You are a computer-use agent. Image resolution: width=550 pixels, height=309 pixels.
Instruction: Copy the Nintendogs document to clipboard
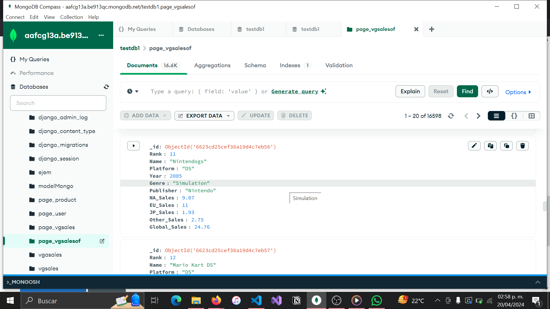pyautogui.click(x=490, y=146)
